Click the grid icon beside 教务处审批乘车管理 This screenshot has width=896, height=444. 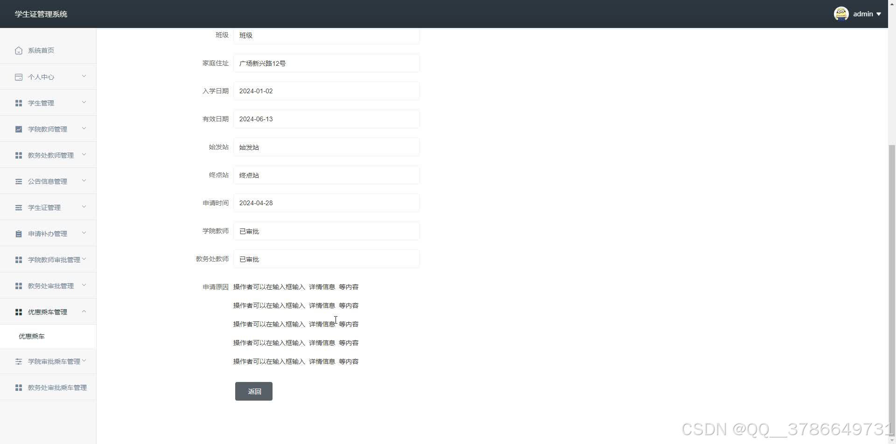click(x=19, y=388)
